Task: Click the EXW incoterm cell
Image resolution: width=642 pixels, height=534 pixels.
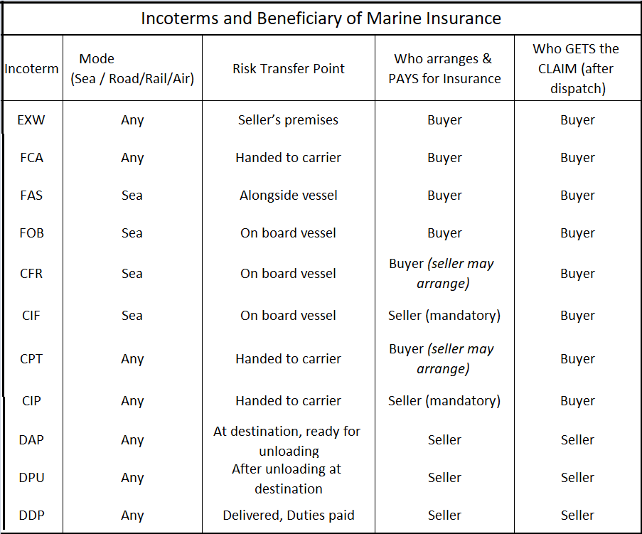Action: (x=32, y=120)
